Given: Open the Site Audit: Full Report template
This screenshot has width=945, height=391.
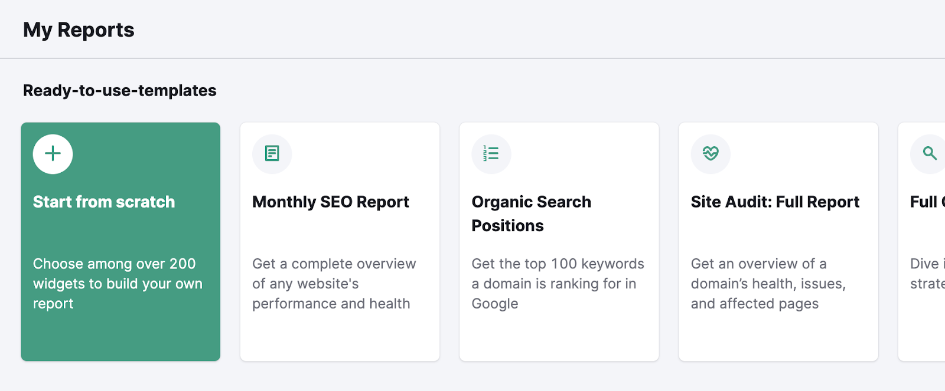Looking at the screenshot, I should click(x=778, y=242).
